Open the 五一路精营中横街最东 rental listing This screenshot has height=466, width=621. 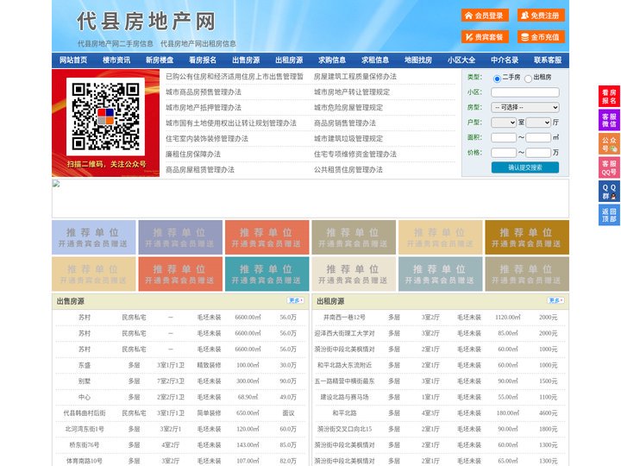pyautogui.click(x=344, y=381)
